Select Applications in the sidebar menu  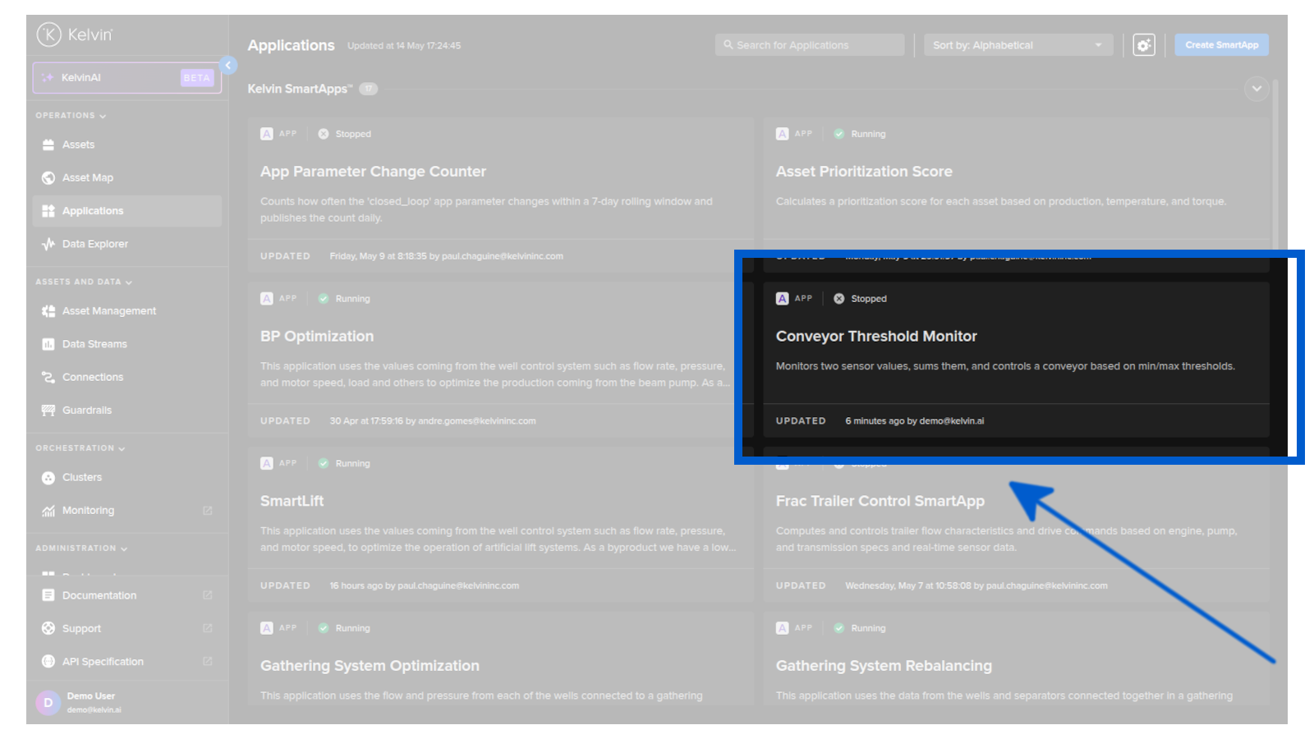pos(92,210)
